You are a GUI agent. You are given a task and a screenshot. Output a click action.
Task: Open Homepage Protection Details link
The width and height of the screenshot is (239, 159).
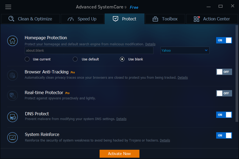click(x=150, y=44)
